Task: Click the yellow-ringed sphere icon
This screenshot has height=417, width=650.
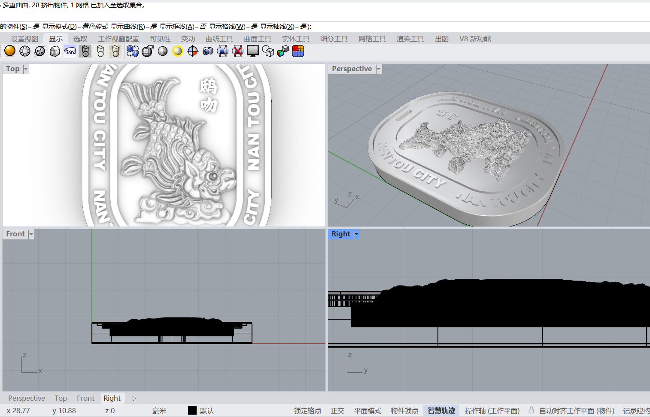Action: 177,51
